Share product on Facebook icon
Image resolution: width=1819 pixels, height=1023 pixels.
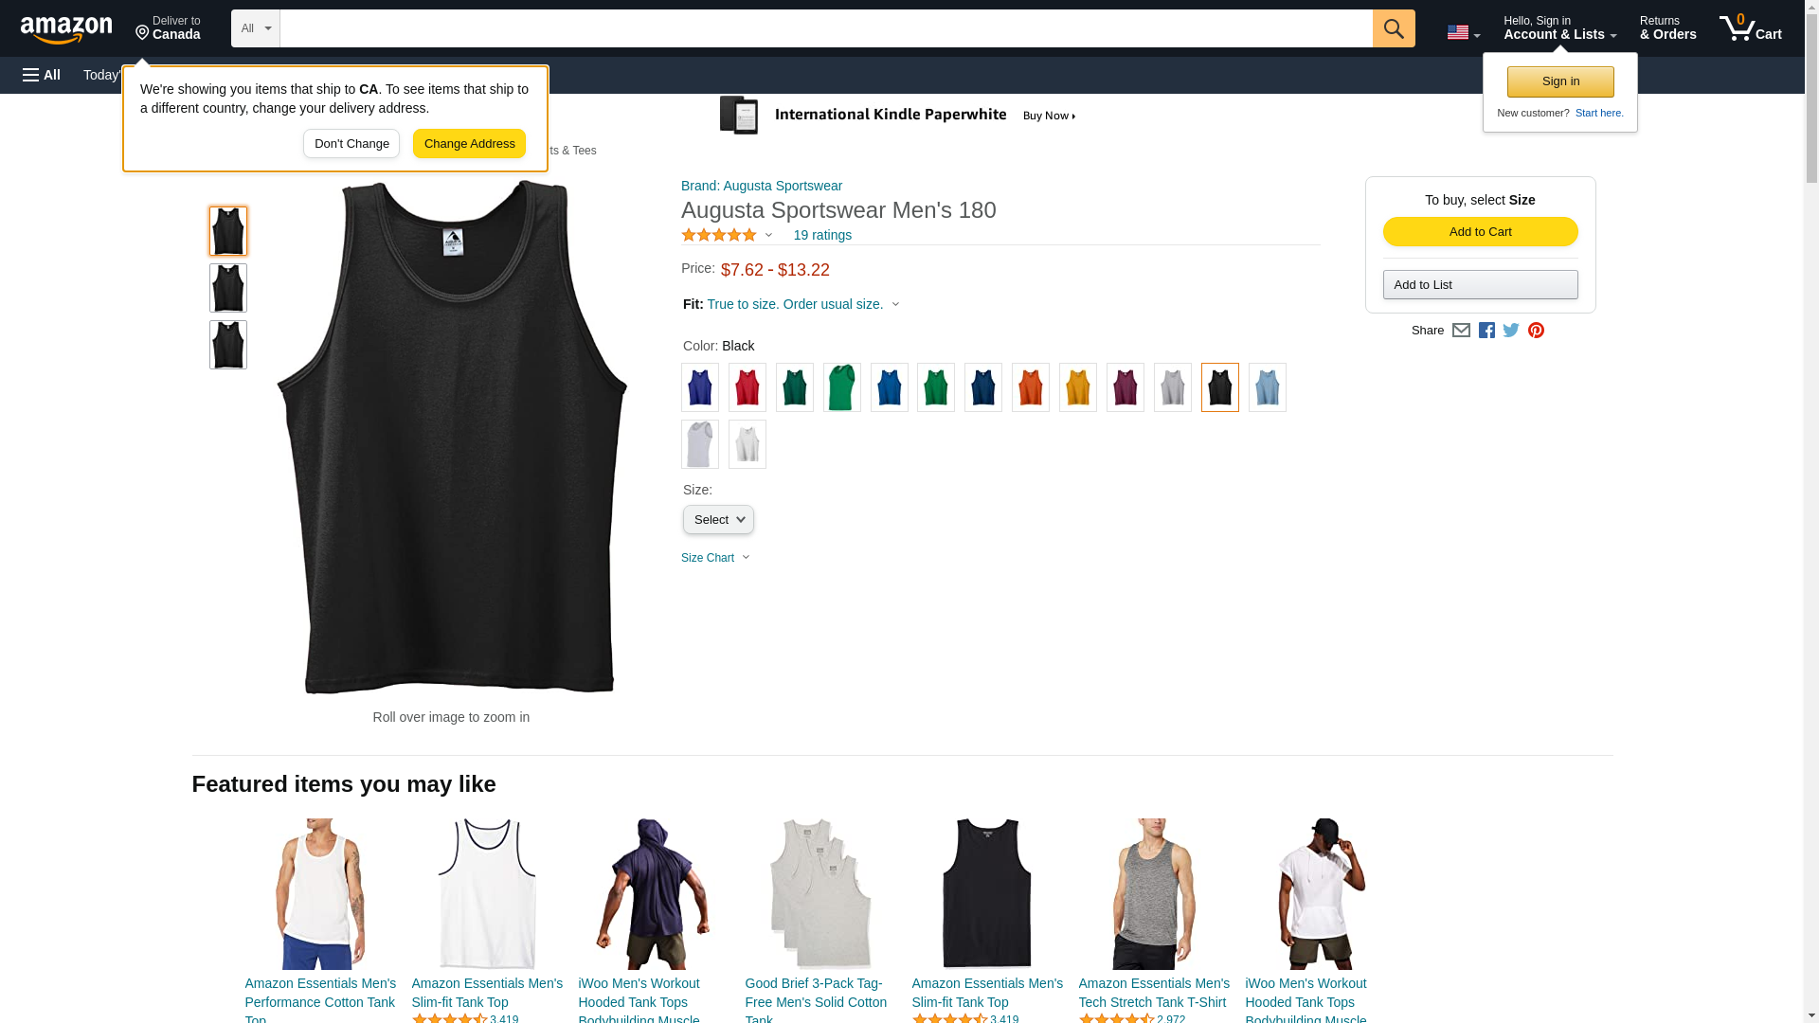pos(1486,330)
